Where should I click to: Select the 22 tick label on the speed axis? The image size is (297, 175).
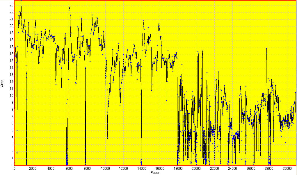coord(12,12)
